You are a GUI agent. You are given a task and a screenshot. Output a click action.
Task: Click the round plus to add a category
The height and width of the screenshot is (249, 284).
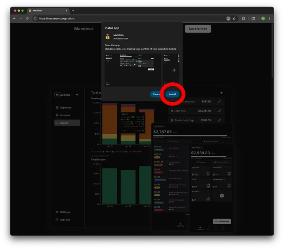point(222,195)
